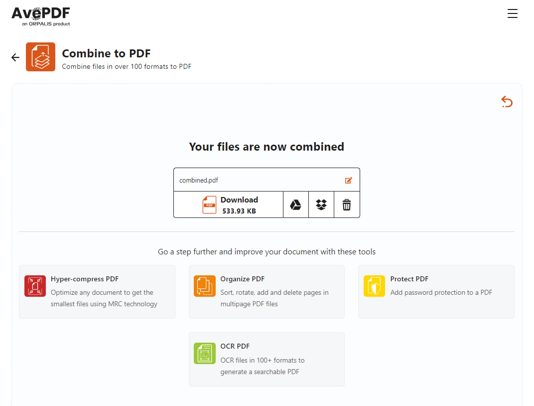Open the Protect PDF tool

(x=436, y=292)
